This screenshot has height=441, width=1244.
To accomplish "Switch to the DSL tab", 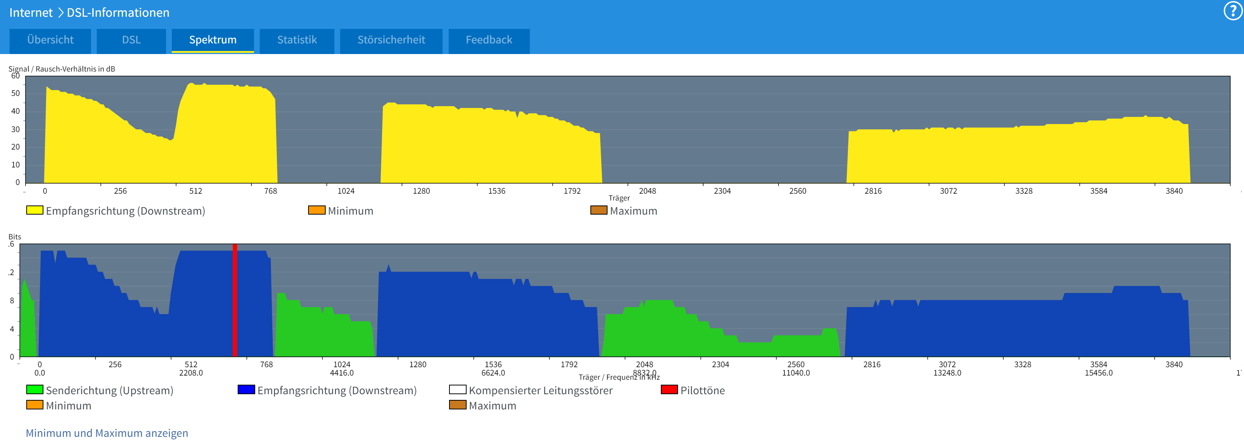I will coord(131,40).
